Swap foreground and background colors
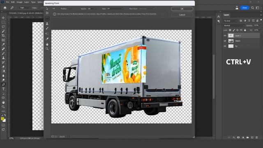 [5, 115]
